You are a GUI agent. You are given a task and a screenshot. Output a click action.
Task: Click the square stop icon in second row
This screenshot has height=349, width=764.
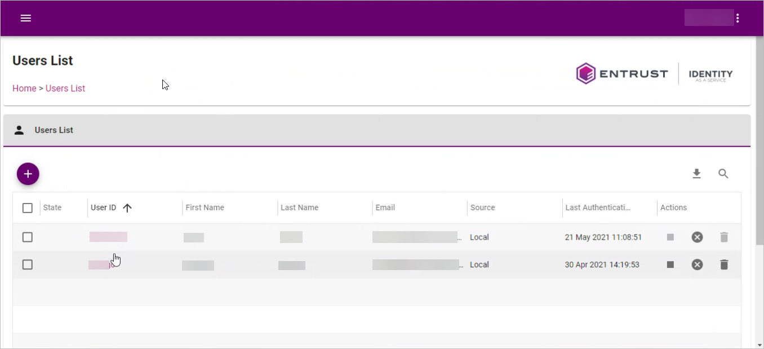[670, 264]
